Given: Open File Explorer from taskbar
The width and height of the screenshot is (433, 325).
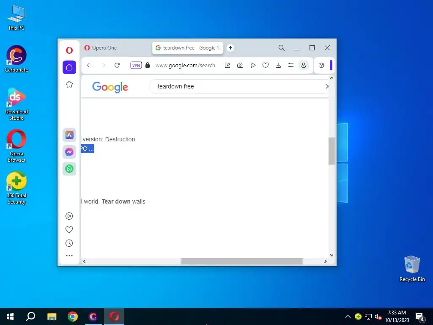Looking at the screenshot, I should click(52, 317).
